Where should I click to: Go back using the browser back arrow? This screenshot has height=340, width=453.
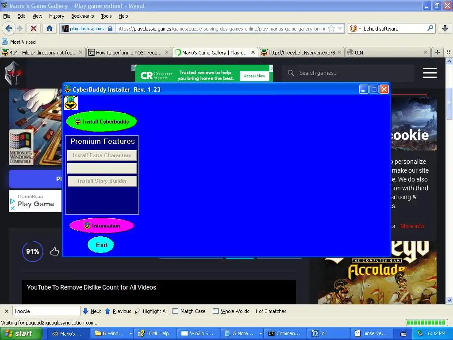pos(9,28)
